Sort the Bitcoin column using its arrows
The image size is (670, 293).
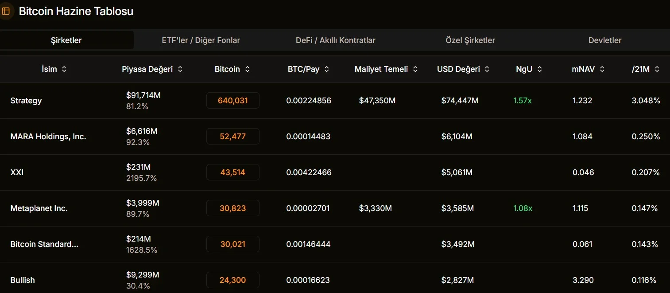[x=247, y=69]
